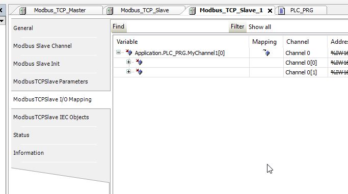
Task: Open the Status page
Action: point(21,135)
